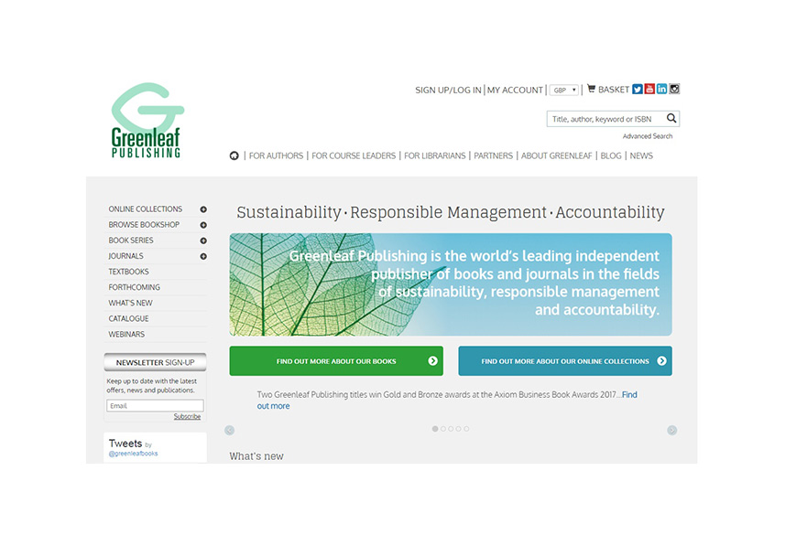The image size is (807, 535).
Task: Open Browse Bookshop sidebar item
Action: click(x=144, y=225)
